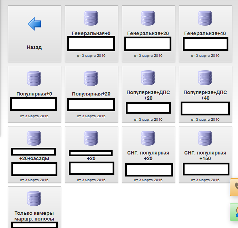Click the Назад label
This screenshot has height=228, width=238.
pyautogui.click(x=34, y=47)
